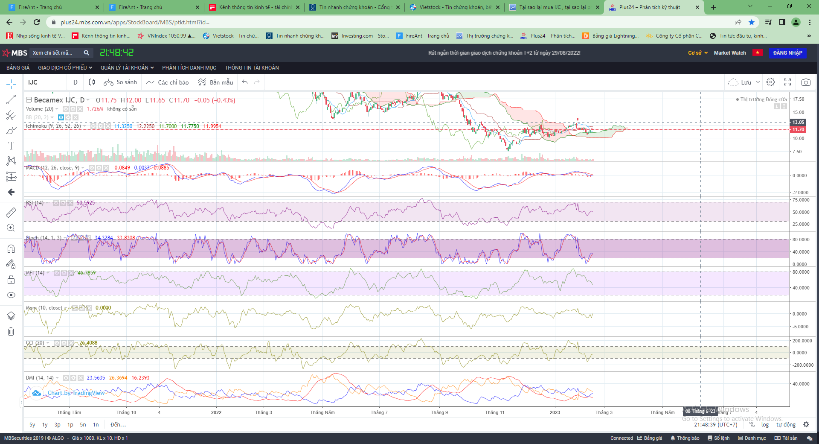Open Các chỉ báo indicators list

pos(167,82)
